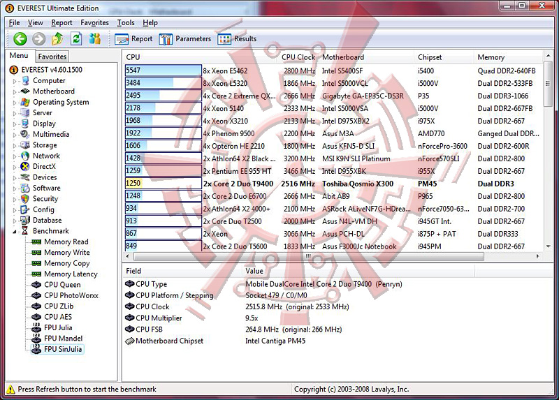The image size is (559, 400).
Task: Select the Motherboard tree icon
Action: click(25, 91)
